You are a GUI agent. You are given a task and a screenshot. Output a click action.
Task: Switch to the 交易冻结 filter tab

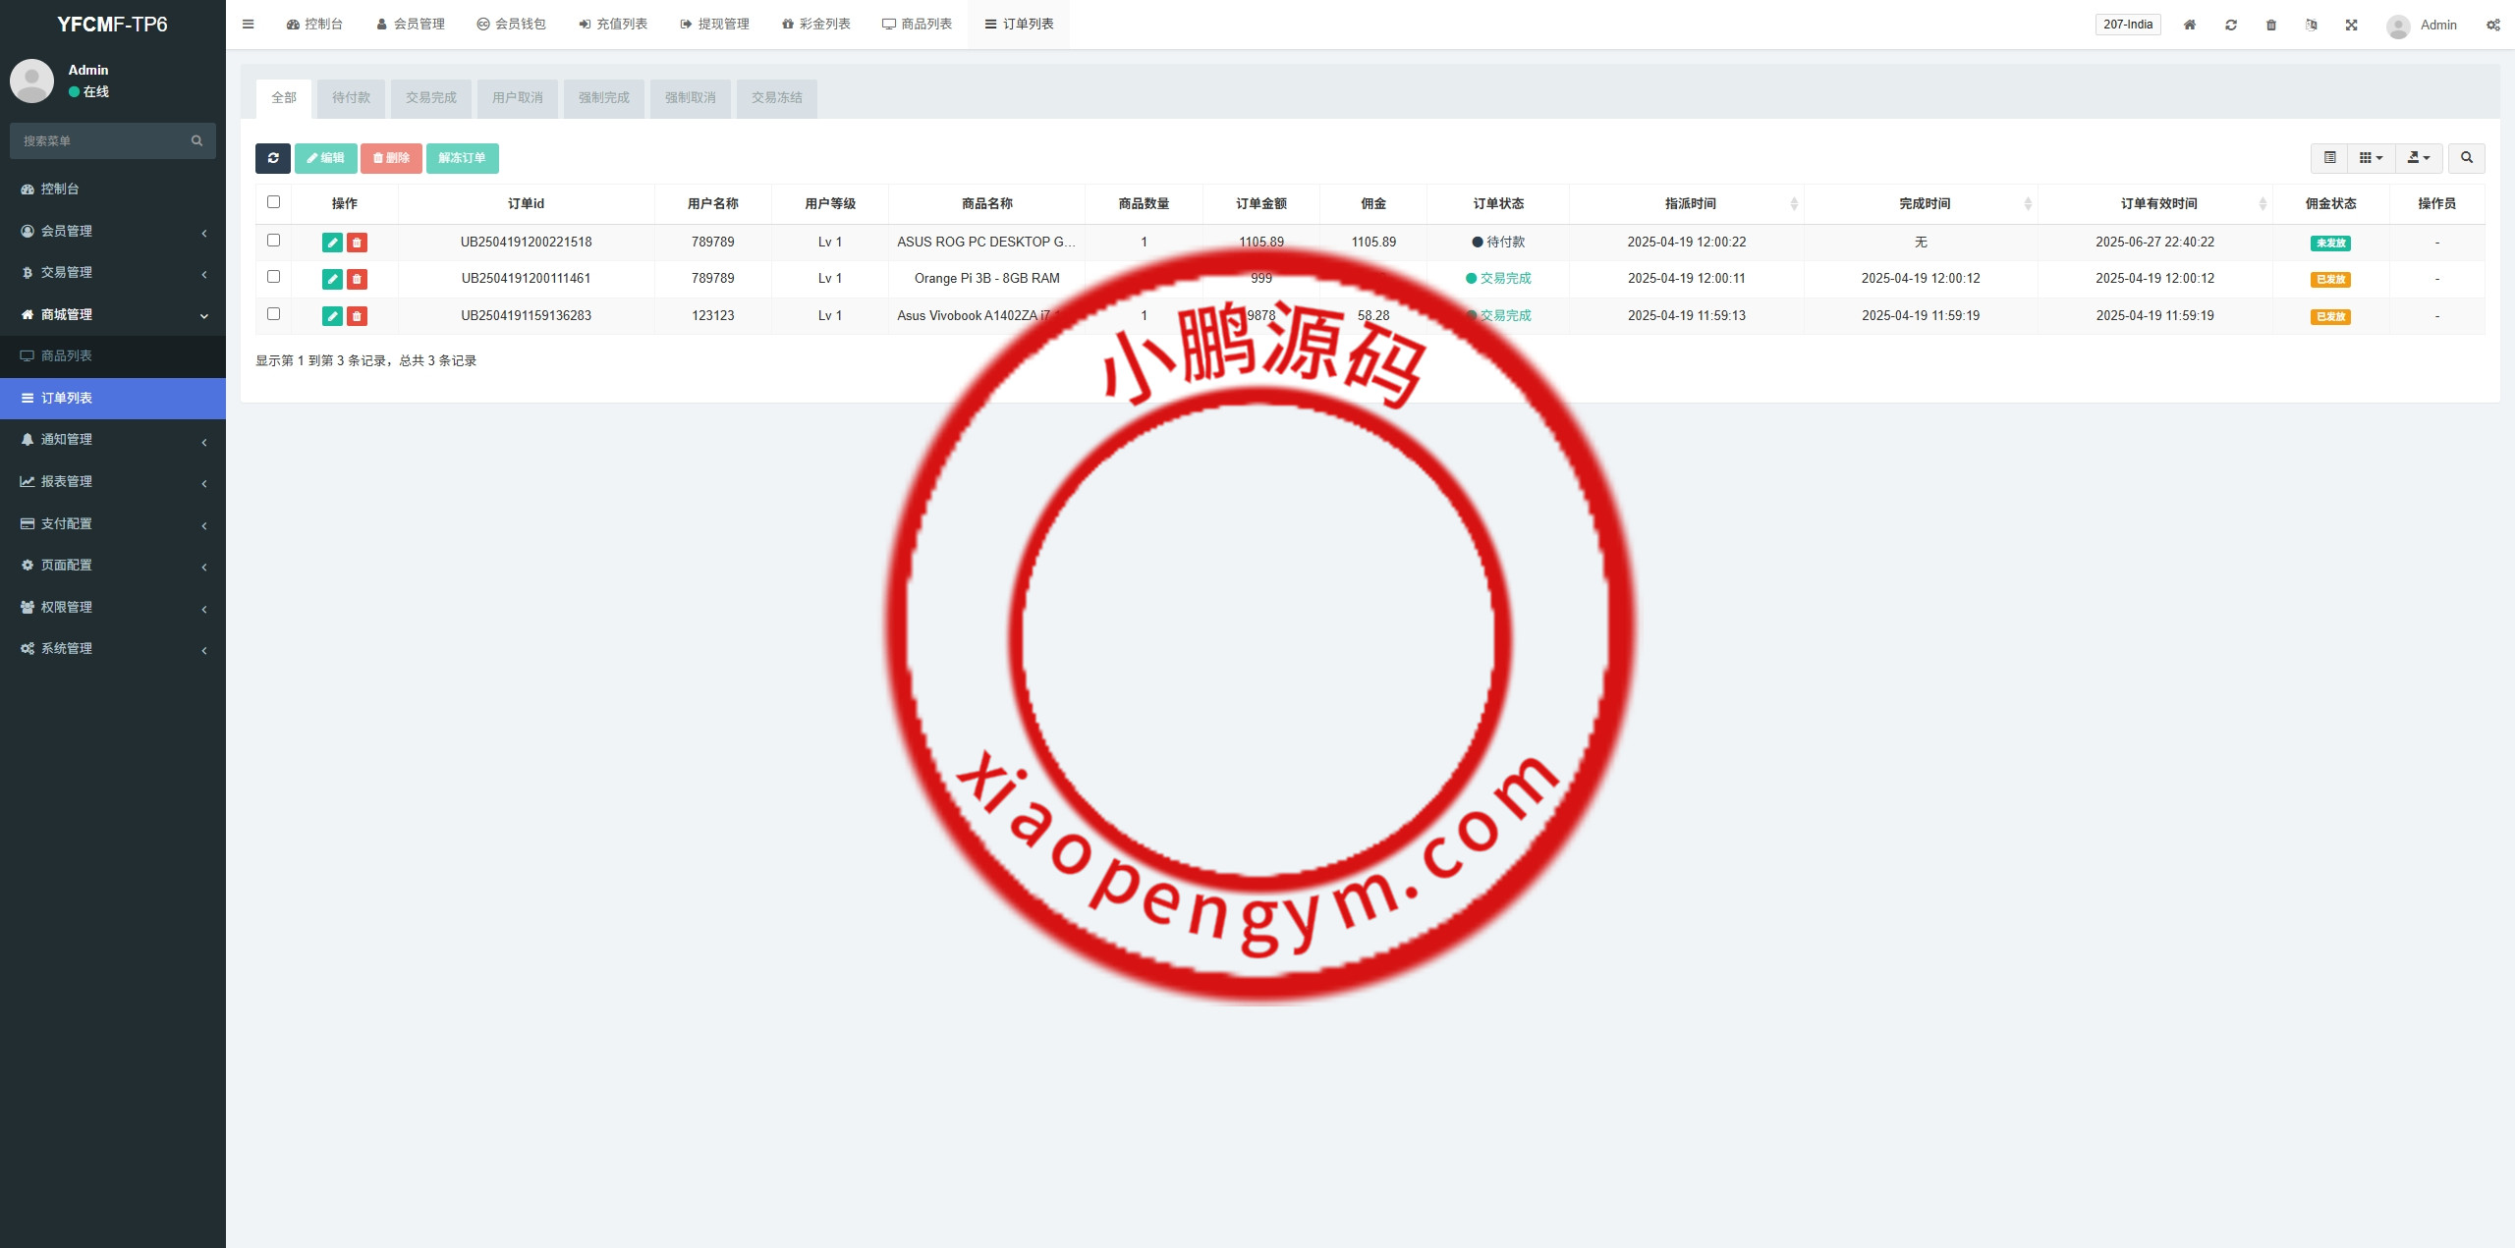coord(776,98)
